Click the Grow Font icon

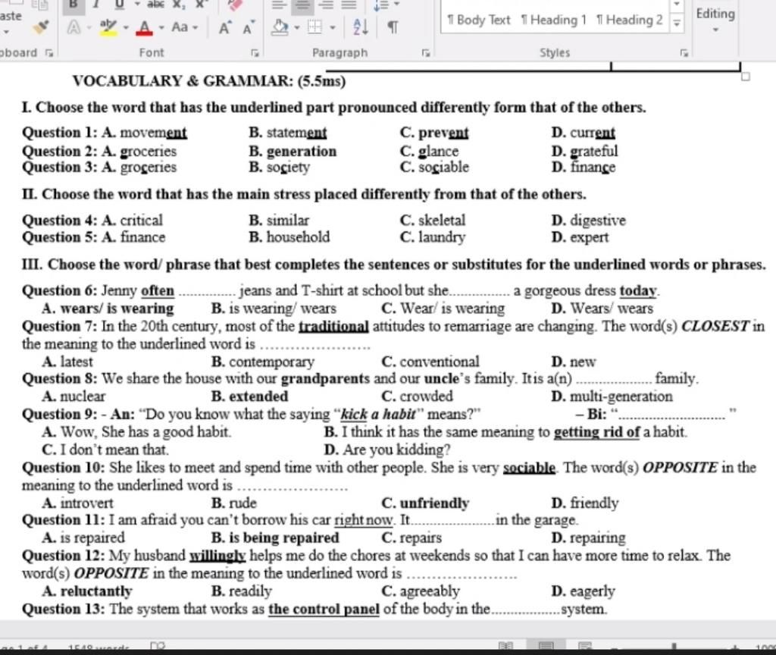pyautogui.click(x=224, y=27)
